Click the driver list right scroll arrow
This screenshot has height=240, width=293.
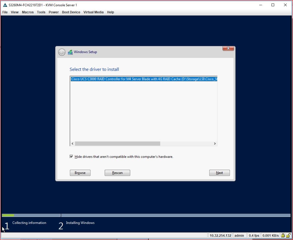[x=215, y=144]
